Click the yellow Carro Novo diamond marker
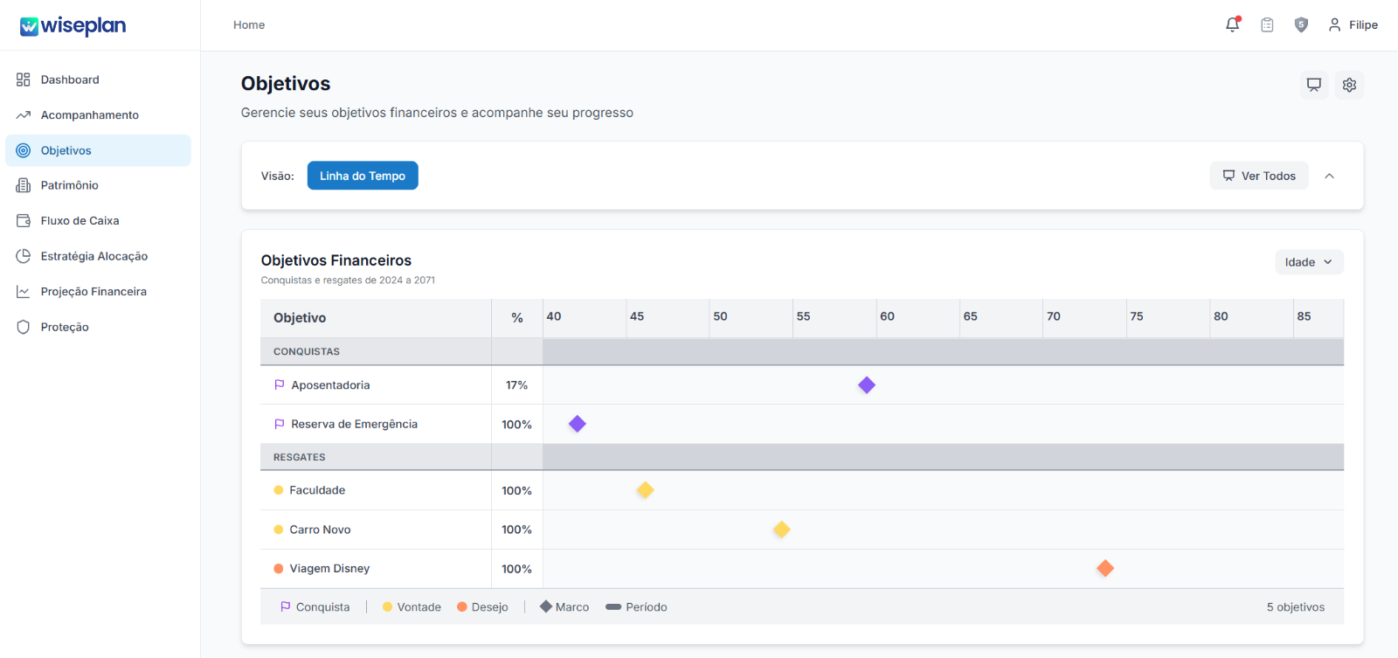1398x658 pixels. click(782, 529)
